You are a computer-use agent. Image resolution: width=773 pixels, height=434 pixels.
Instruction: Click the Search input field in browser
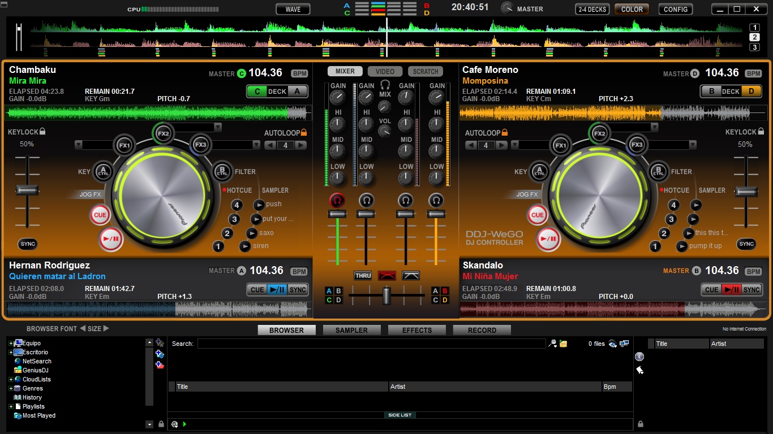click(372, 344)
